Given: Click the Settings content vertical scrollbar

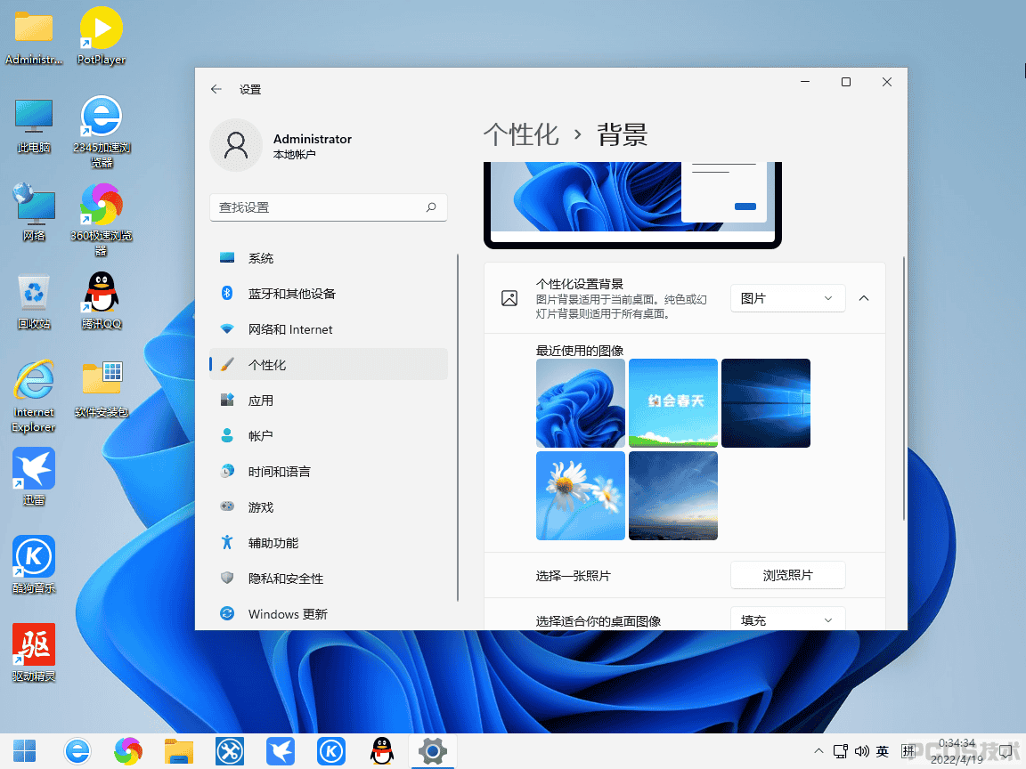Looking at the screenshot, I should pos(904,389).
